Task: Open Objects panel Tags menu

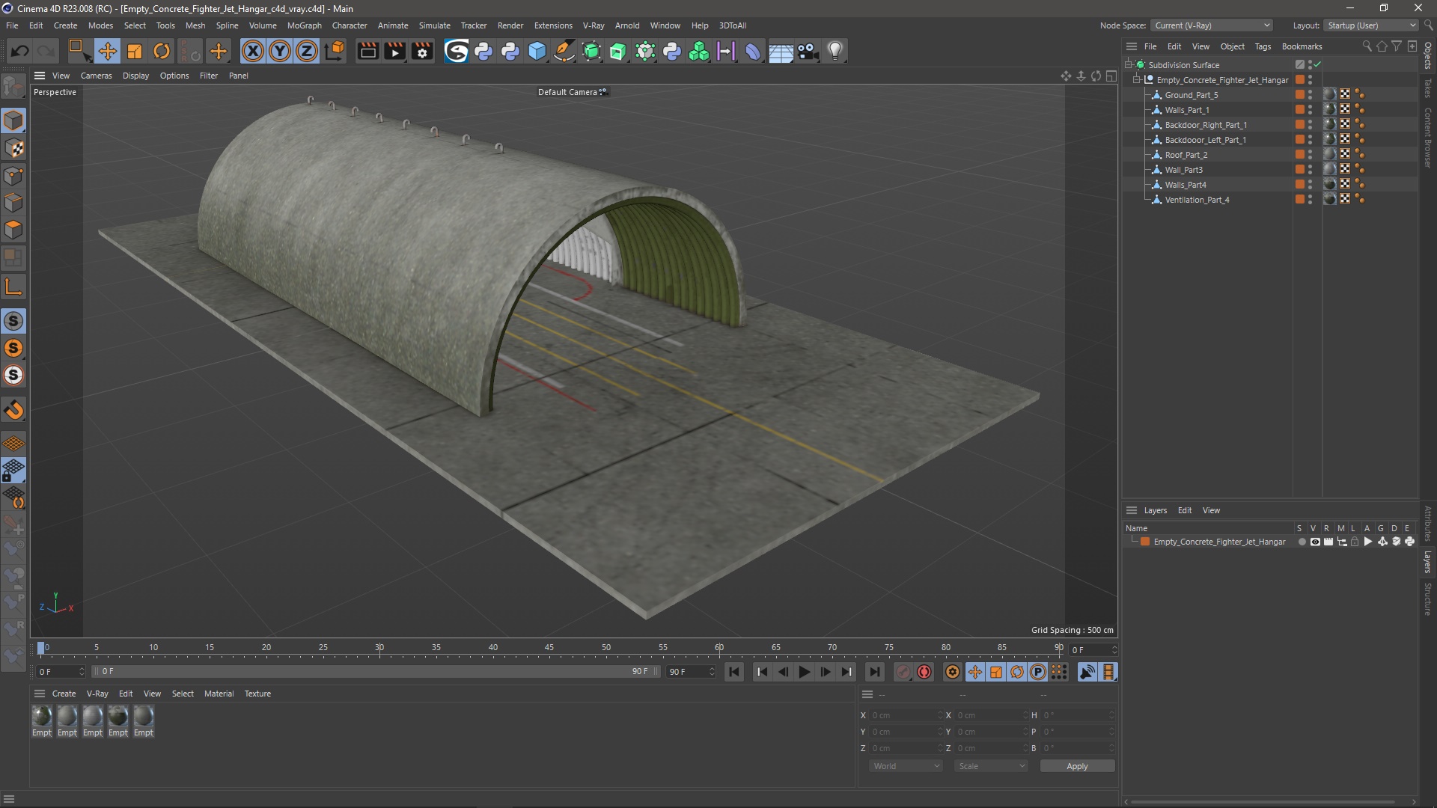Action: 1263,46
